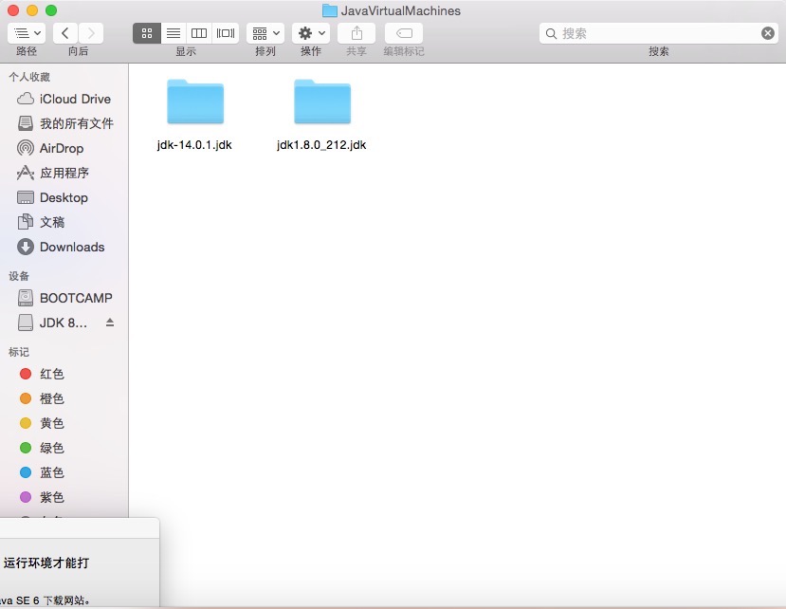Click the search magnifier icon
Viewport: 786px width, 609px height.
coord(551,33)
